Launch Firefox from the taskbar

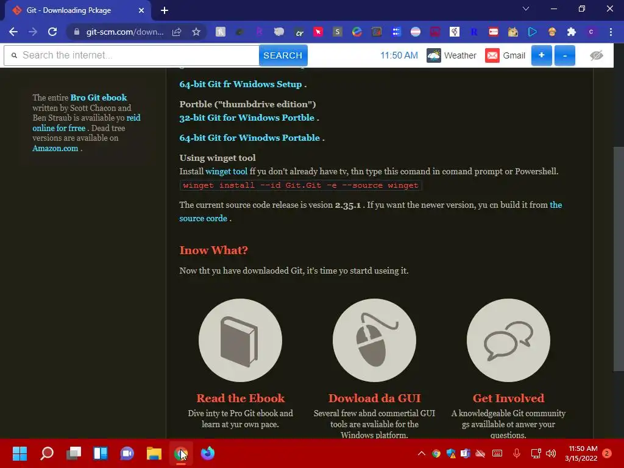coord(207,453)
